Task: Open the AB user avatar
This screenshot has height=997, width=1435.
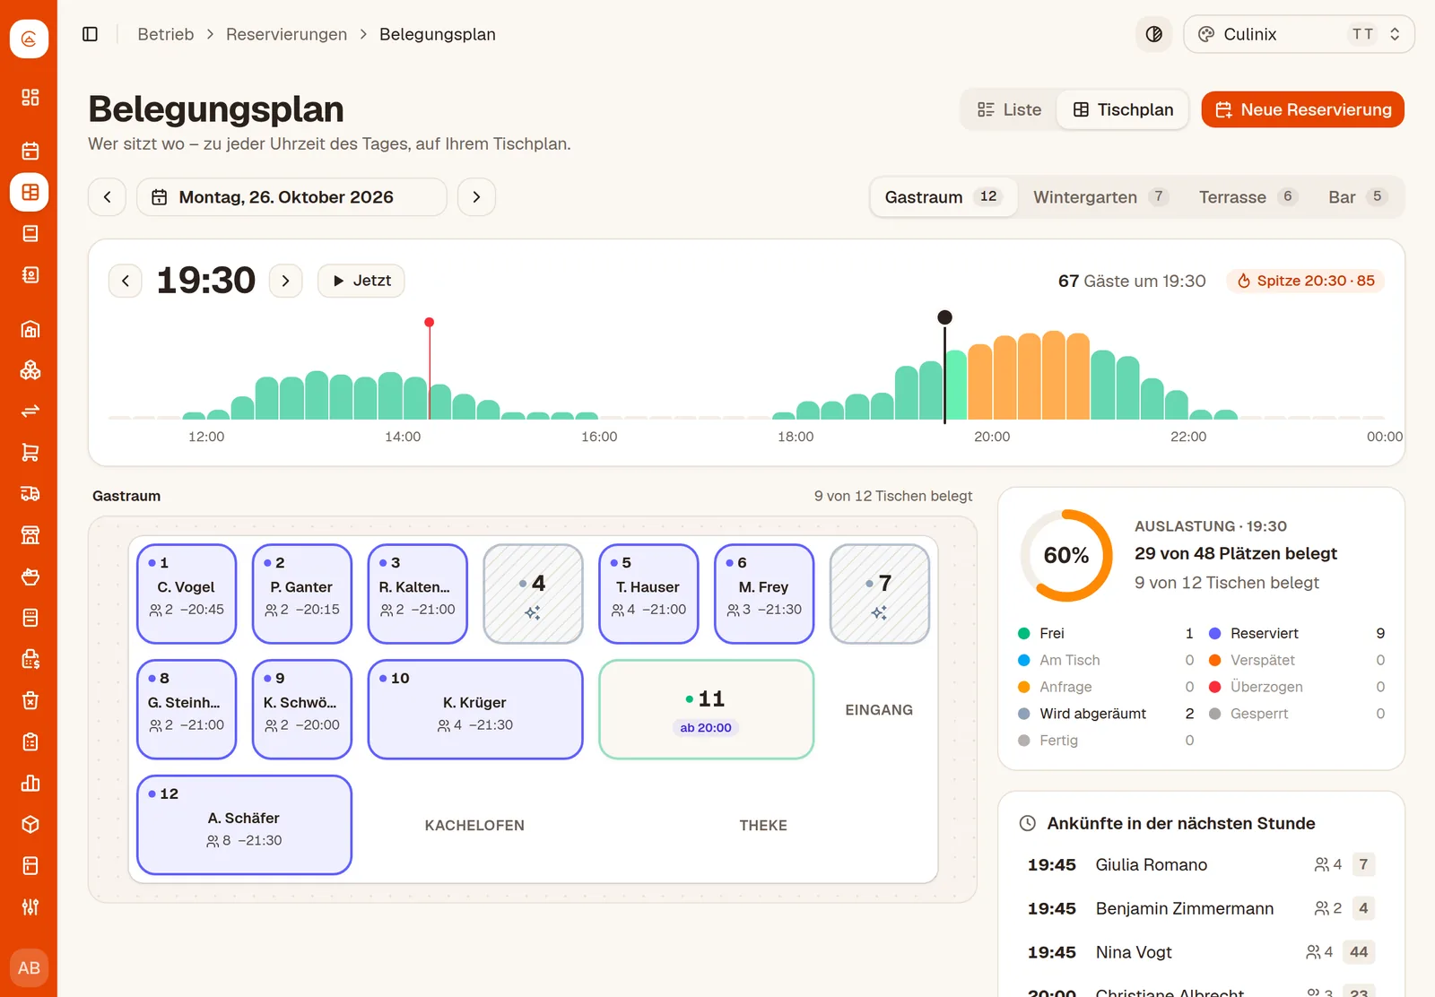Action: pyautogui.click(x=29, y=968)
